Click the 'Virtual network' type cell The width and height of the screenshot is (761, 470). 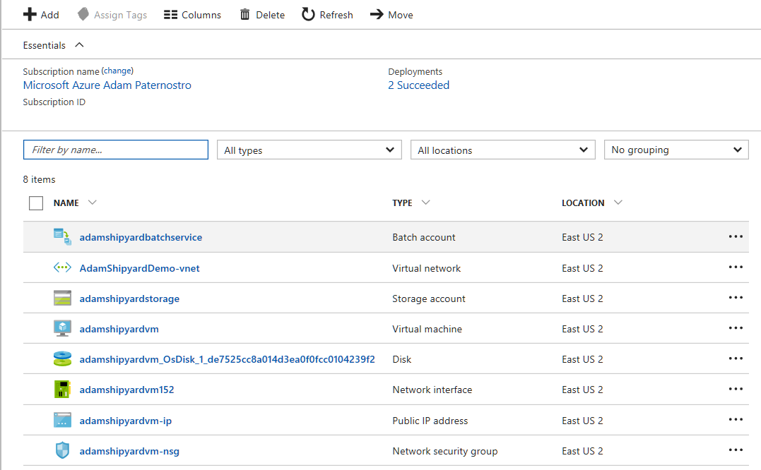[x=426, y=268]
